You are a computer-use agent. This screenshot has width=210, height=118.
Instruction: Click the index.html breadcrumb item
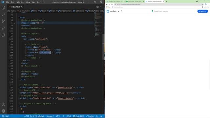[23, 11]
